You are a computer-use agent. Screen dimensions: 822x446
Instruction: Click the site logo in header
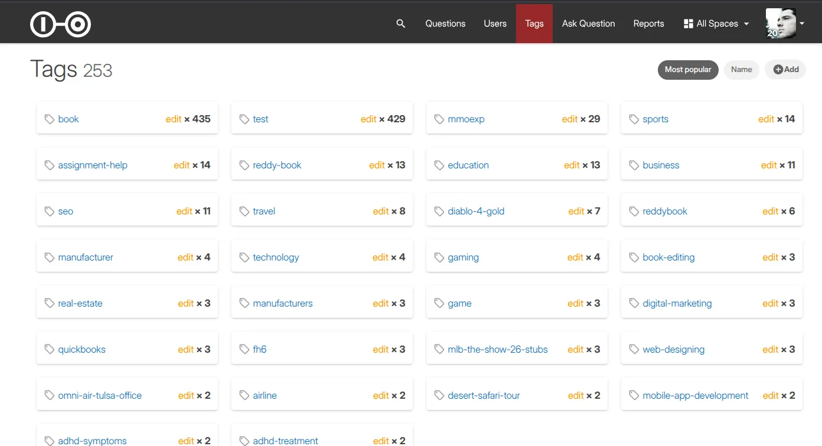61,24
